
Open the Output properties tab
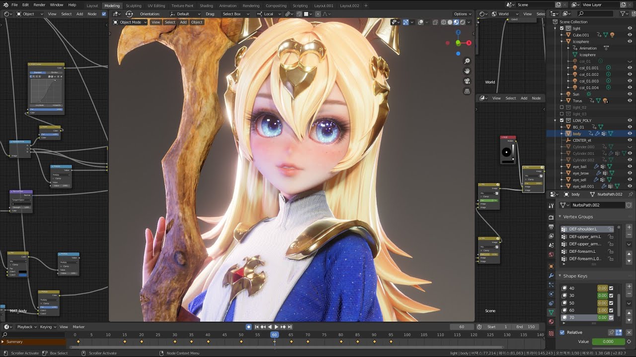point(551,227)
